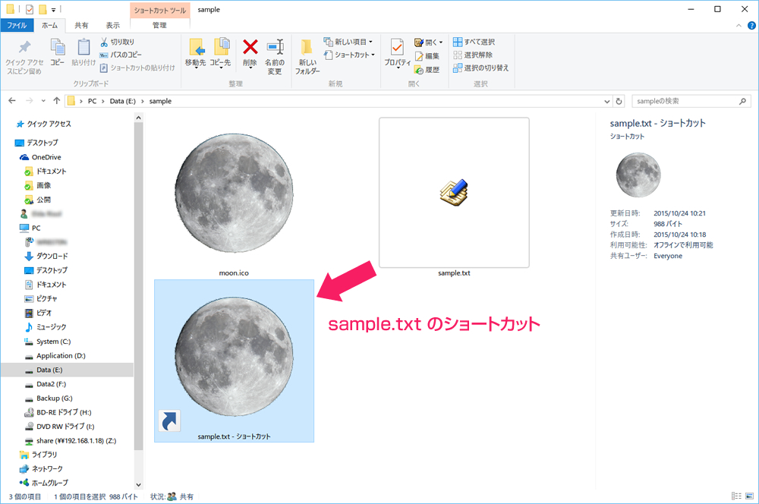Open the 共有 (Share) ribbon tab
Screen dimensions: 759x504
tap(82, 25)
